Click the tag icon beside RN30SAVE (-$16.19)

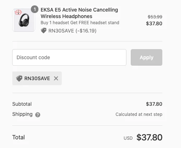click(x=43, y=30)
